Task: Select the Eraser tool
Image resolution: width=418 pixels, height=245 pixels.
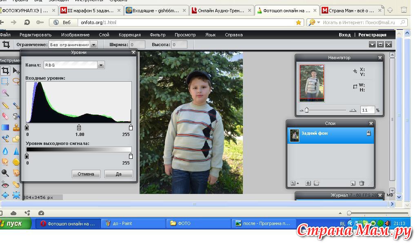Action: (5, 116)
